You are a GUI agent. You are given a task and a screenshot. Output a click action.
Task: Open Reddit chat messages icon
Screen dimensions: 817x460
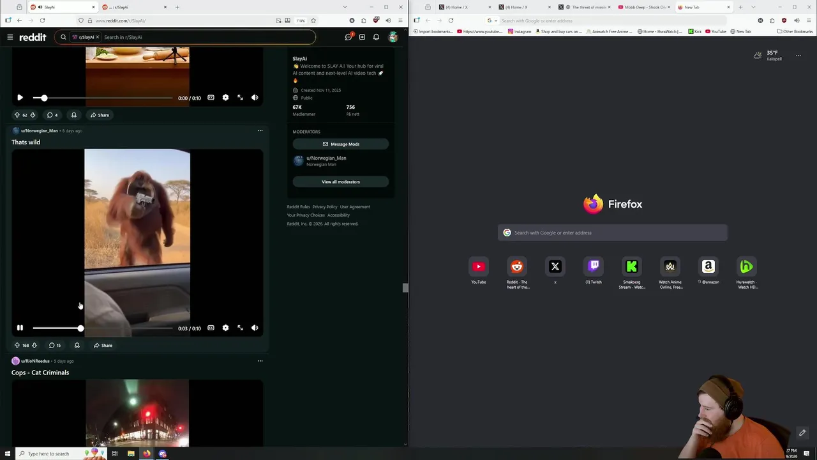click(x=349, y=37)
